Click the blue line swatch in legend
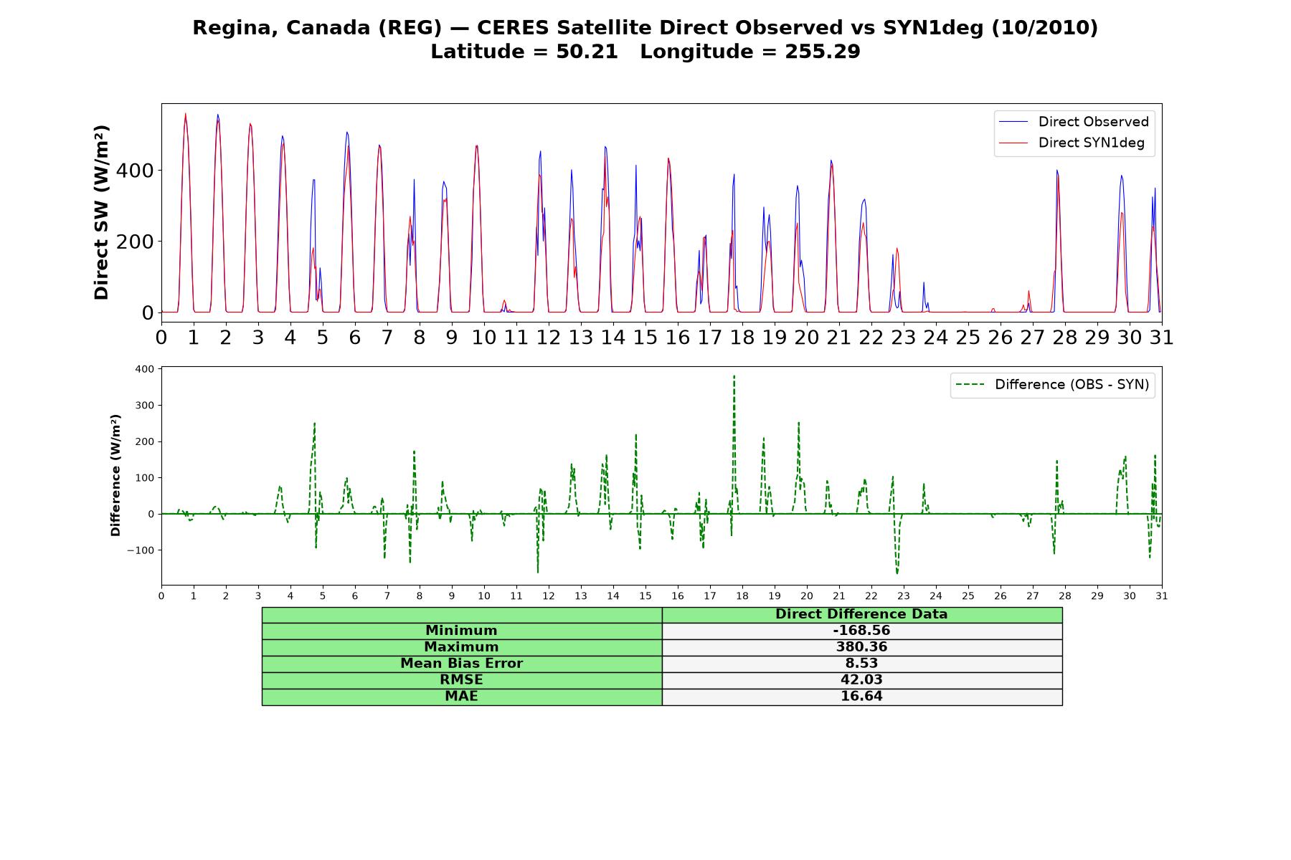This screenshot has width=1291, height=860. click(x=1013, y=122)
